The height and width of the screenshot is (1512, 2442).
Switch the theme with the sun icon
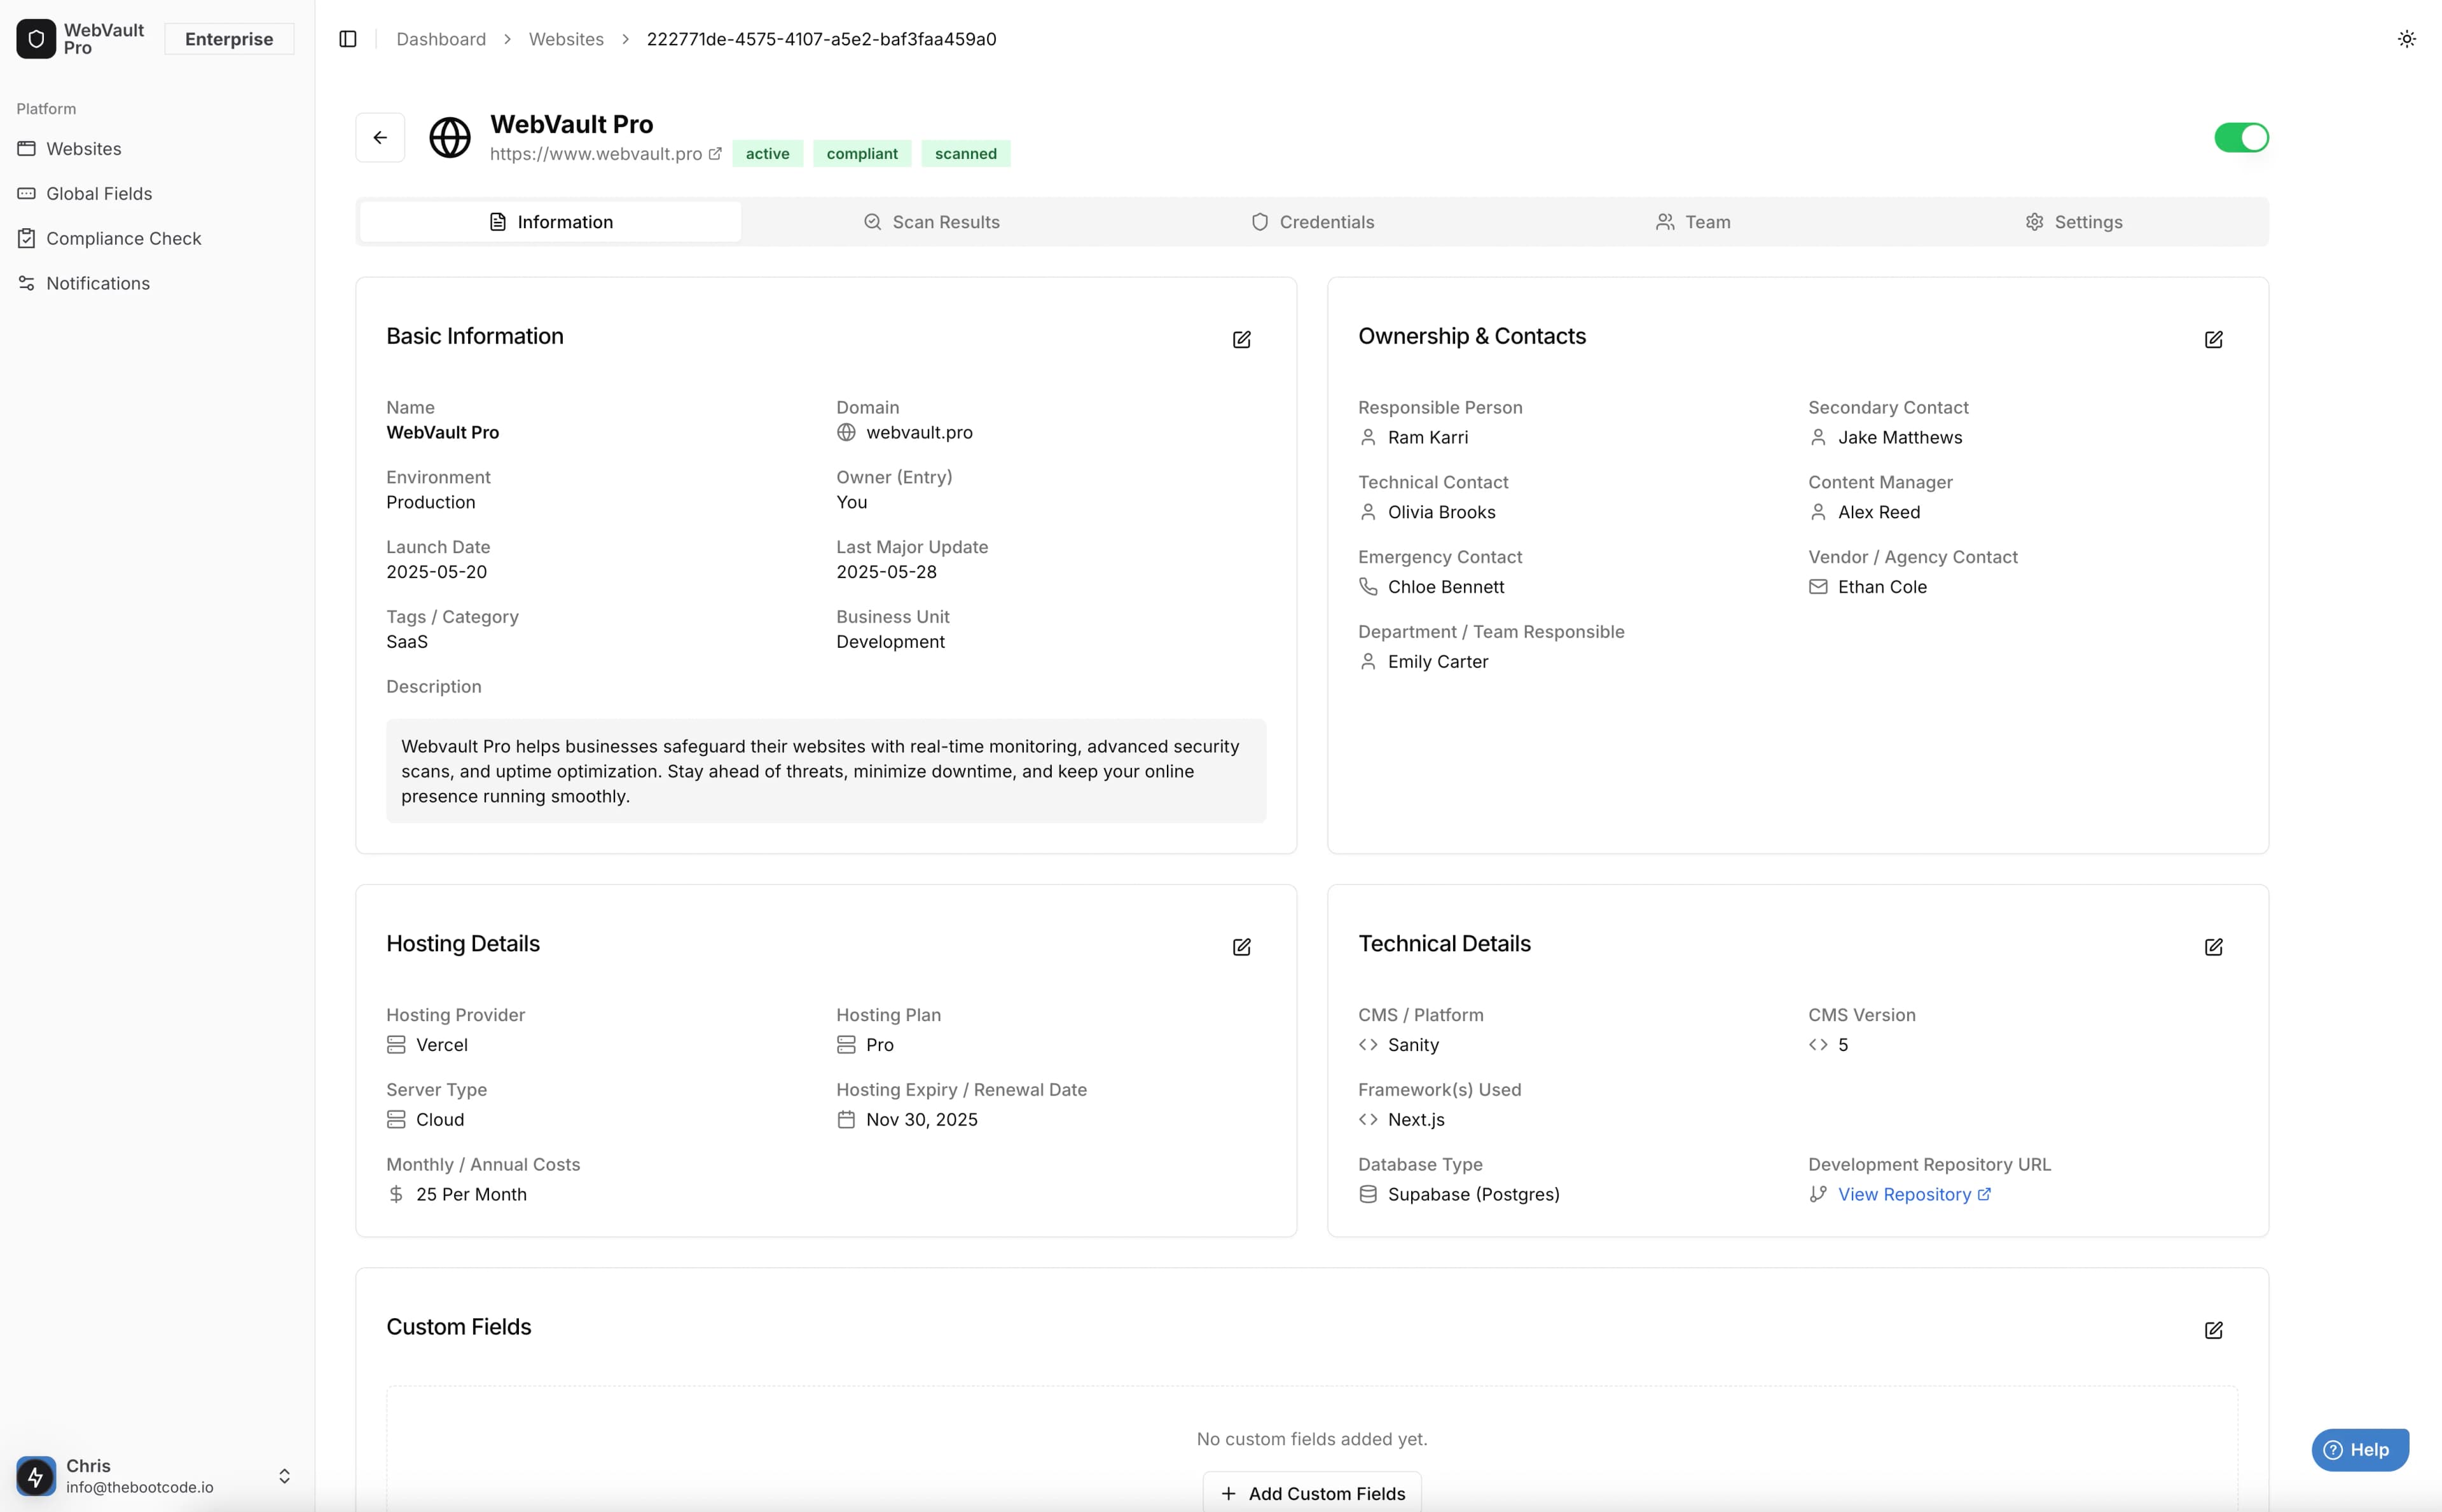click(x=2407, y=39)
